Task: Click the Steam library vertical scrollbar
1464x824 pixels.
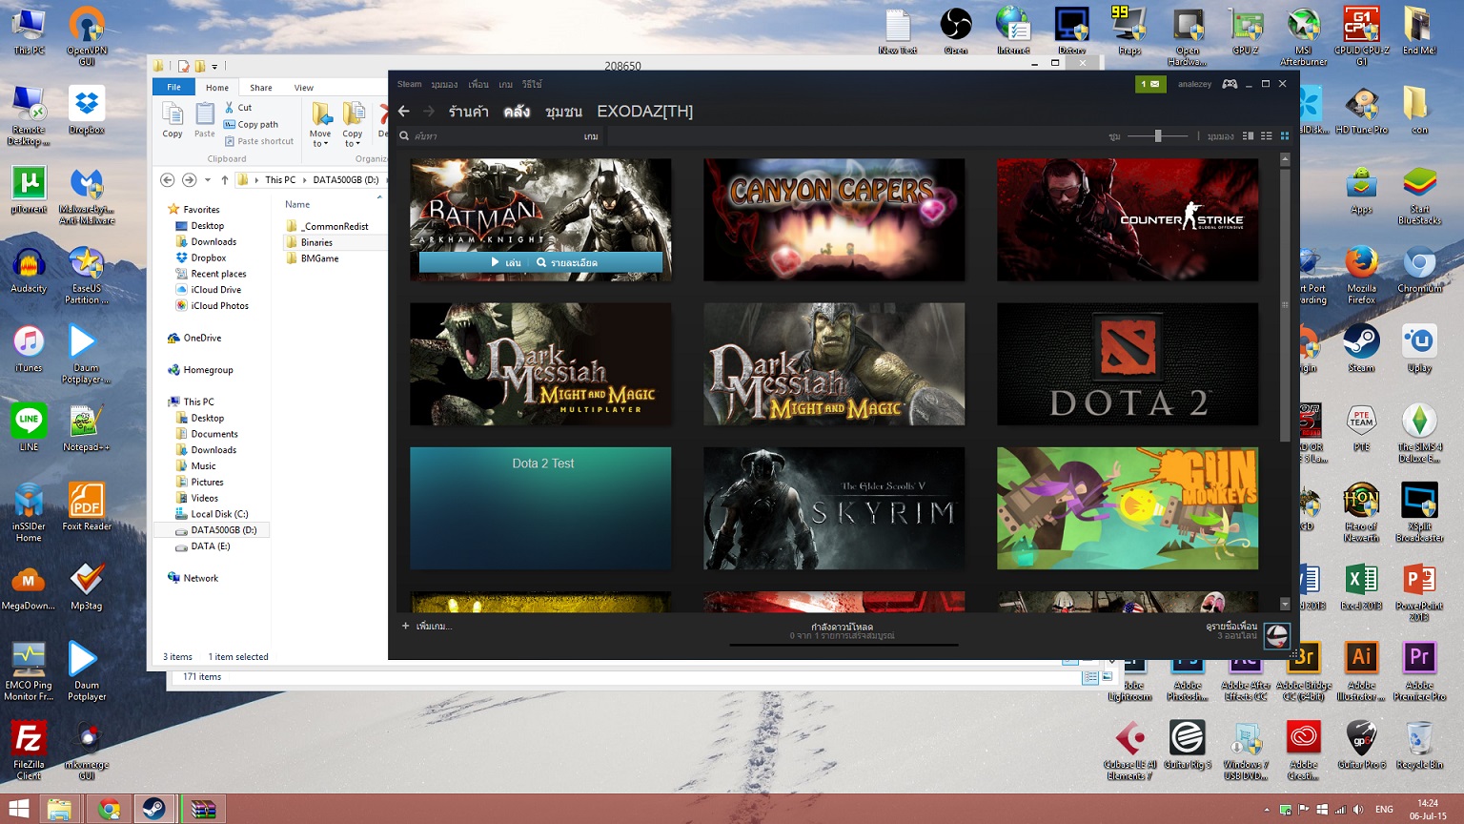Action: tap(1285, 305)
